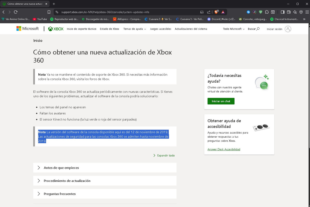
Task: Click the Buscar search button
Action: pyautogui.click(x=254, y=29)
